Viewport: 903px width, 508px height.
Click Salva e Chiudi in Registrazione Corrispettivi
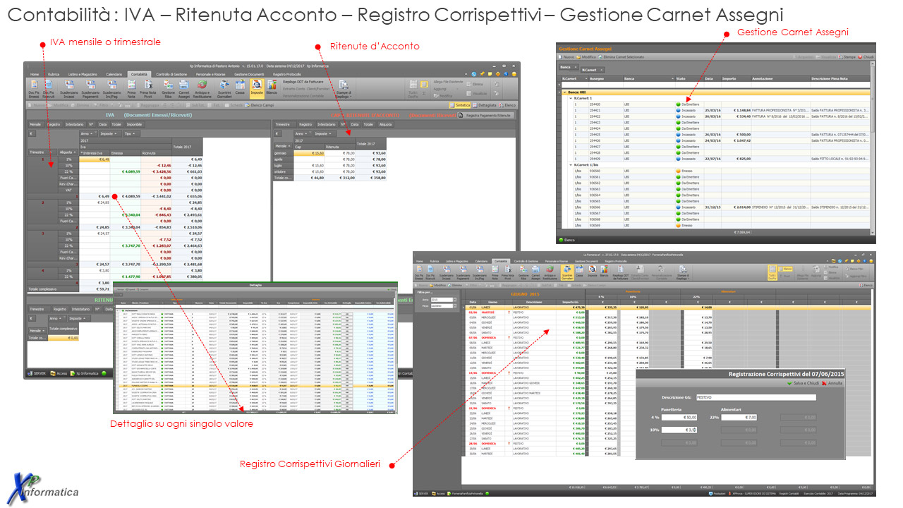[803, 383]
